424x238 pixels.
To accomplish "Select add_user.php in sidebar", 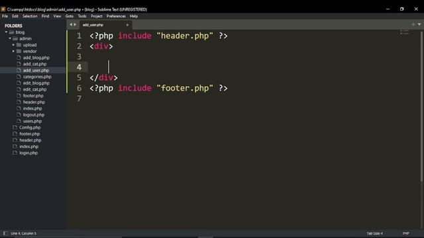I will point(36,70).
